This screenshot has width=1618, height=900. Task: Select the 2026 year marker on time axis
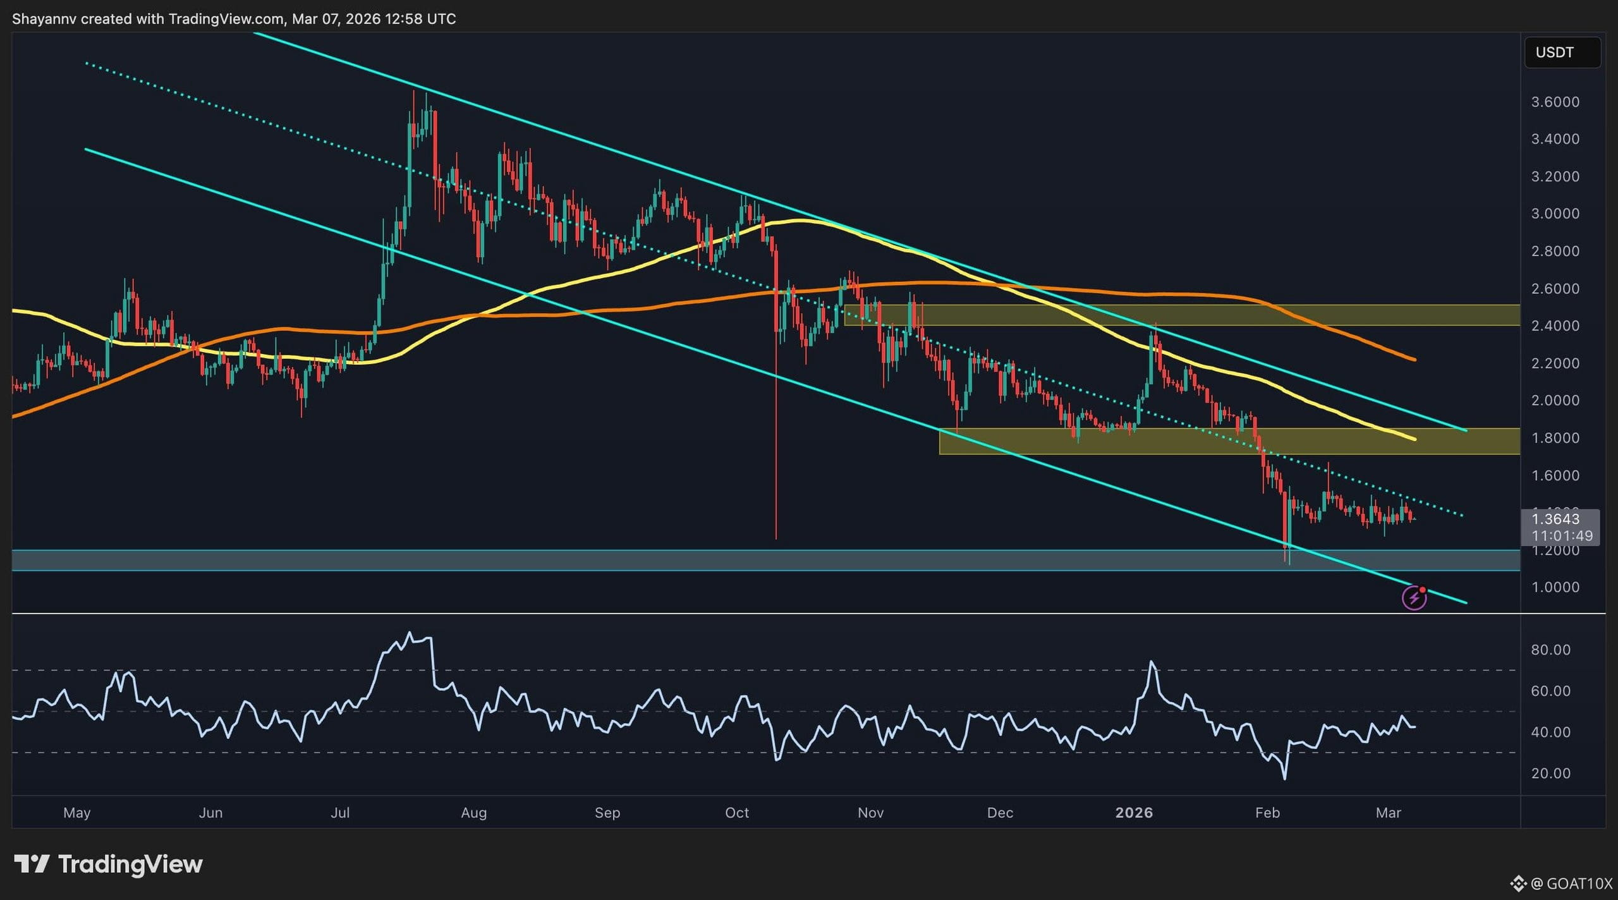pos(1134,813)
